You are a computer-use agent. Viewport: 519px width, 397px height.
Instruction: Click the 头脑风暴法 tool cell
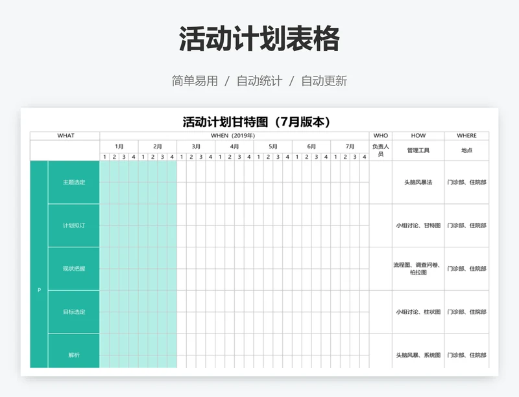418,182
